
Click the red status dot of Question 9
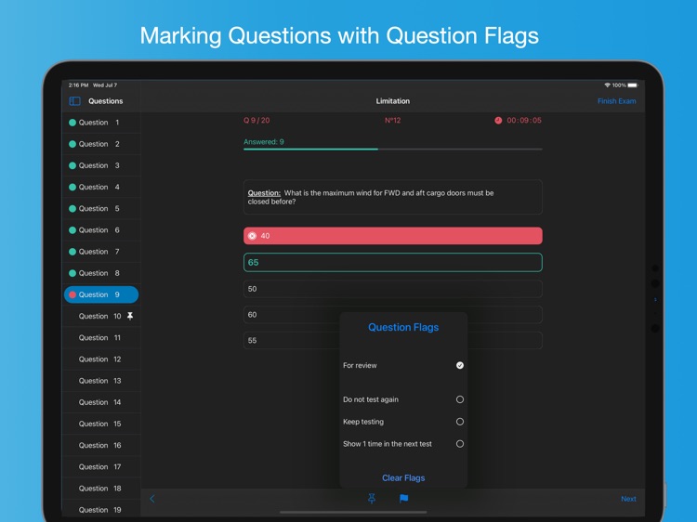click(x=72, y=294)
